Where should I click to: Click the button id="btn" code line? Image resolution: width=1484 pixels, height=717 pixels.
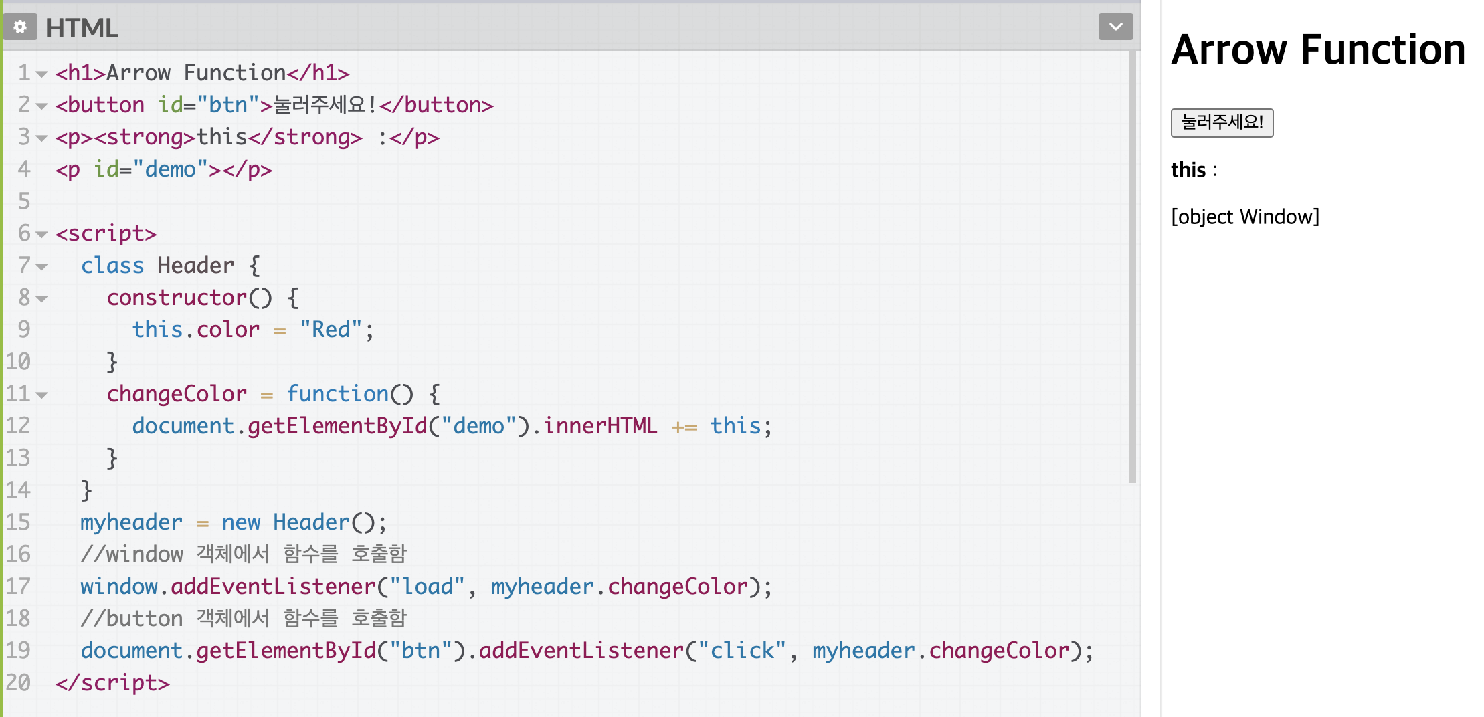coord(274,104)
